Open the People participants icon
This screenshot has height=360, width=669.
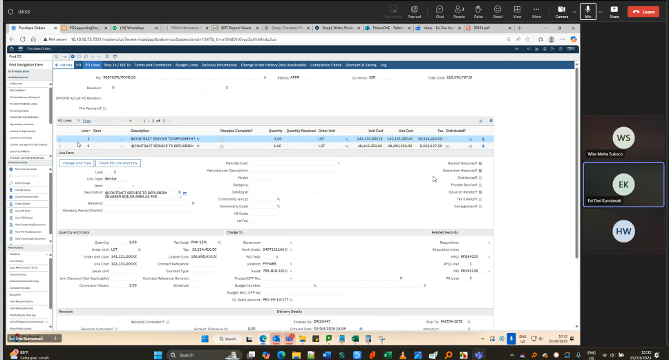coord(459,11)
